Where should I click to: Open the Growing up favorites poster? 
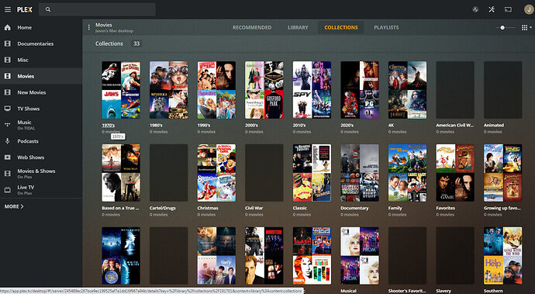[503, 173]
